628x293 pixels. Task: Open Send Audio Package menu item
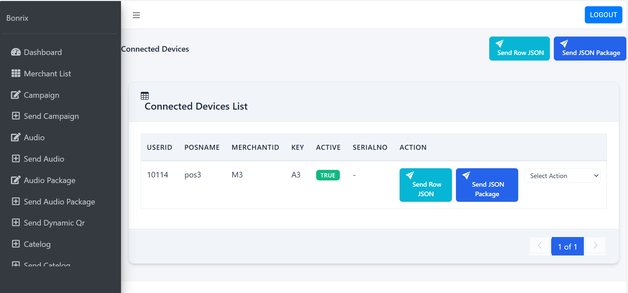pyautogui.click(x=59, y=202)
